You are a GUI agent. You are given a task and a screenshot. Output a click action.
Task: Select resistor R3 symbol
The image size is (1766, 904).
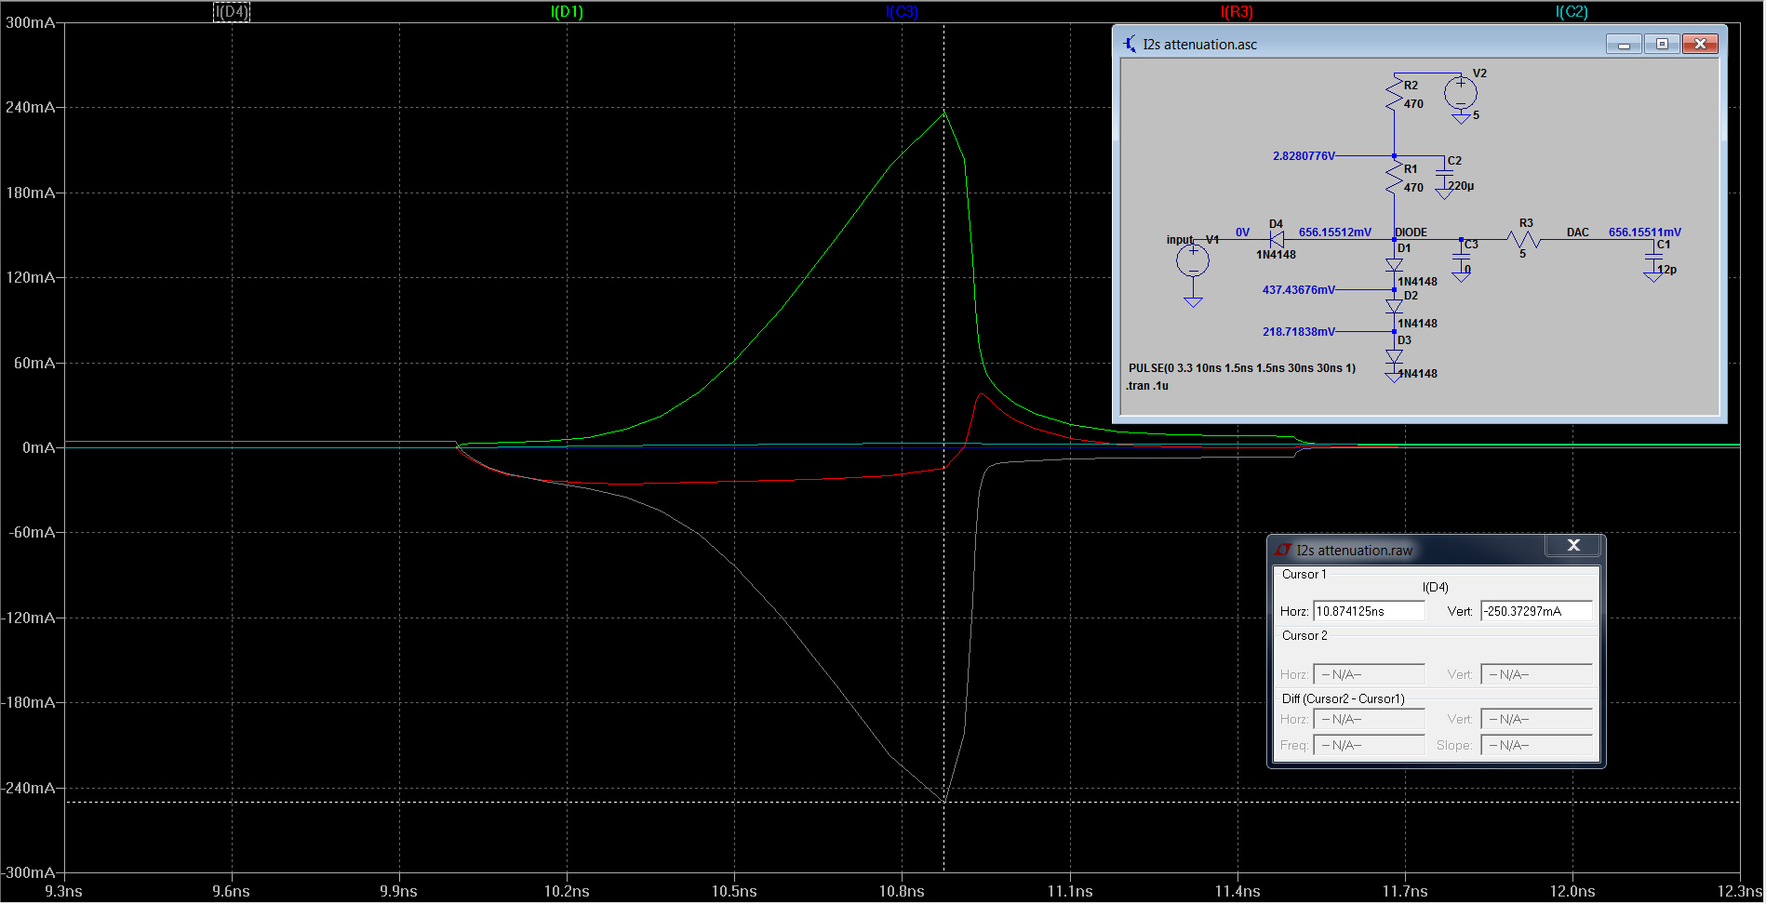[x=1524, y=240]
